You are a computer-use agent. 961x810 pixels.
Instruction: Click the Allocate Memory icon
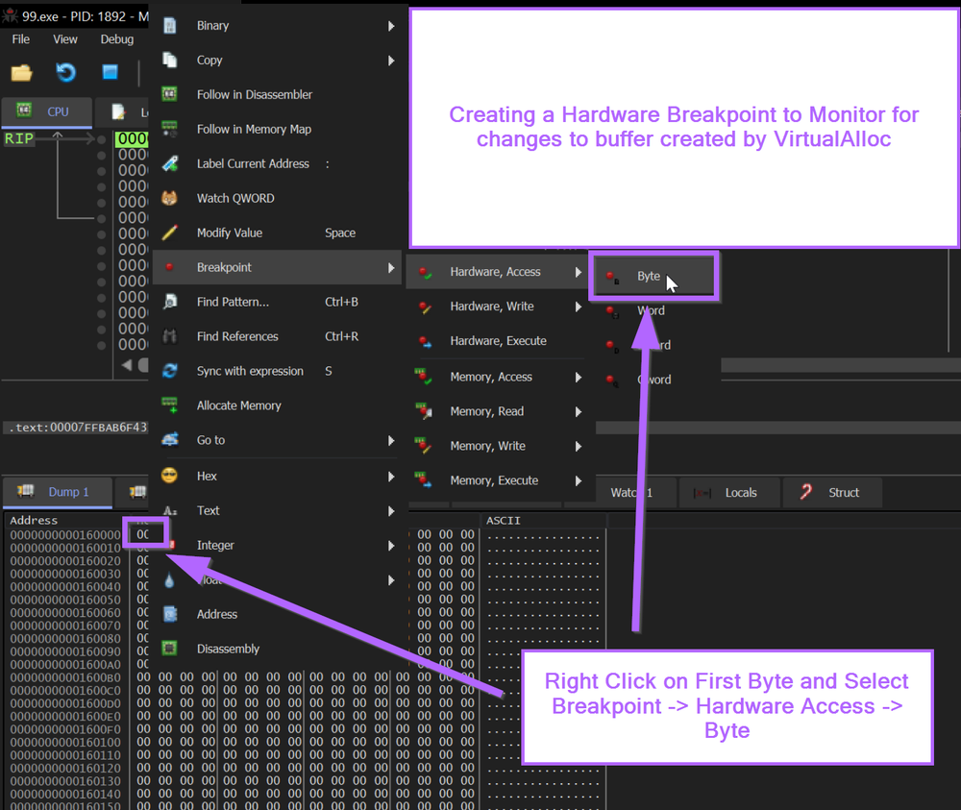pos(170,405)
